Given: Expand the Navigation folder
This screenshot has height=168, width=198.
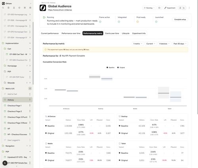Looking at the screenshot, I should [30, 146].
